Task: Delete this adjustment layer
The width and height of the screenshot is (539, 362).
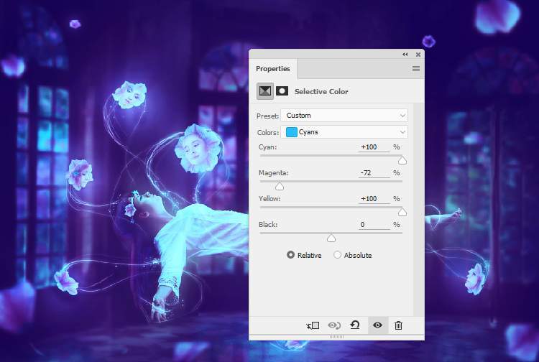Action: click(398, 325)
